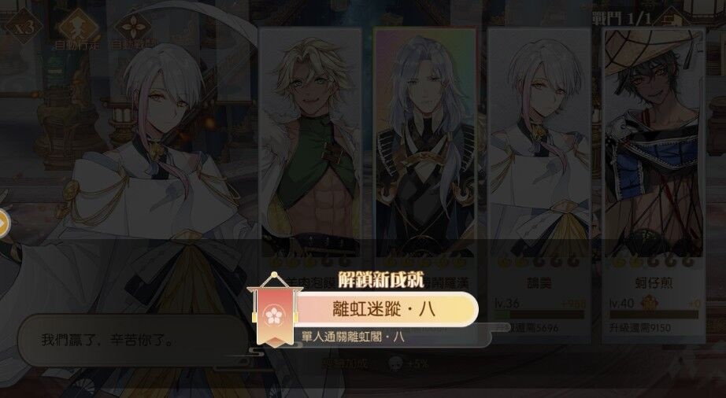Screen dimensions: 726x398
Task: Tap the 單人通關離虹閣・八 description bar
Action: coord(393,337)
